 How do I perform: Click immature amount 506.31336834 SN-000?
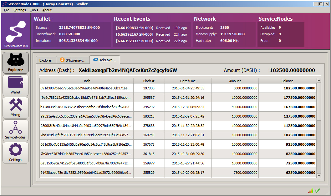tap(78, 41)
